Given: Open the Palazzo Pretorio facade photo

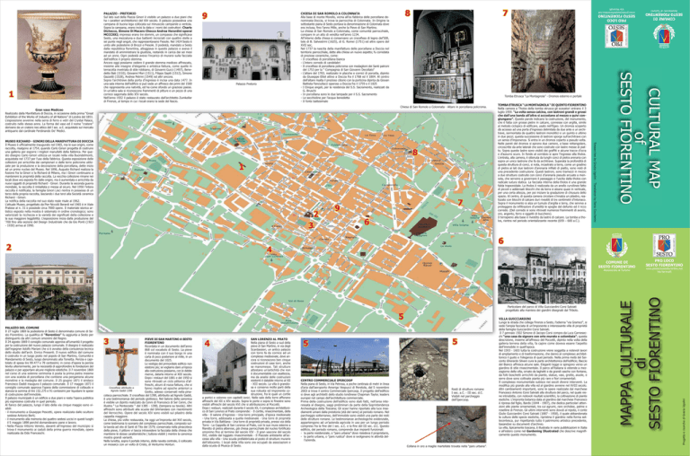Looking at the screenshot, I should tap(246, 51).
